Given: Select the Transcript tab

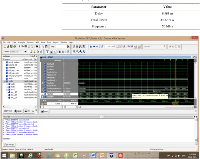Looking at the screenshot, I should tap(9, 144).
